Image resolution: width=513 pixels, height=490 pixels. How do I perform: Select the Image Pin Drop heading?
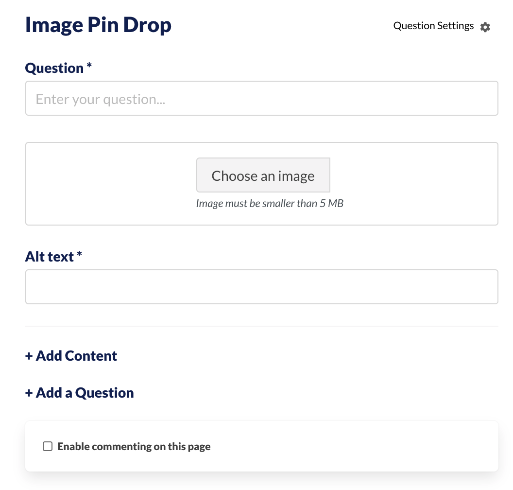point(98,25)
